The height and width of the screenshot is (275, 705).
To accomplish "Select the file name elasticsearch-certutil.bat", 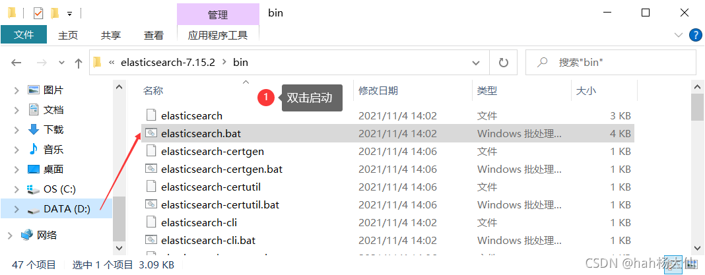I will [220, 205].
